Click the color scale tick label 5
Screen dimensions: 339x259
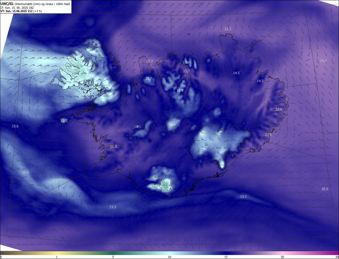(113, 257)
